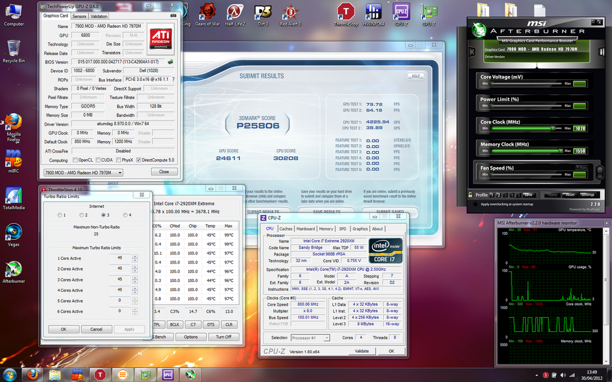Click the volume icon in system tray
This screenshot has height=382, width=612.
(563, 375)
